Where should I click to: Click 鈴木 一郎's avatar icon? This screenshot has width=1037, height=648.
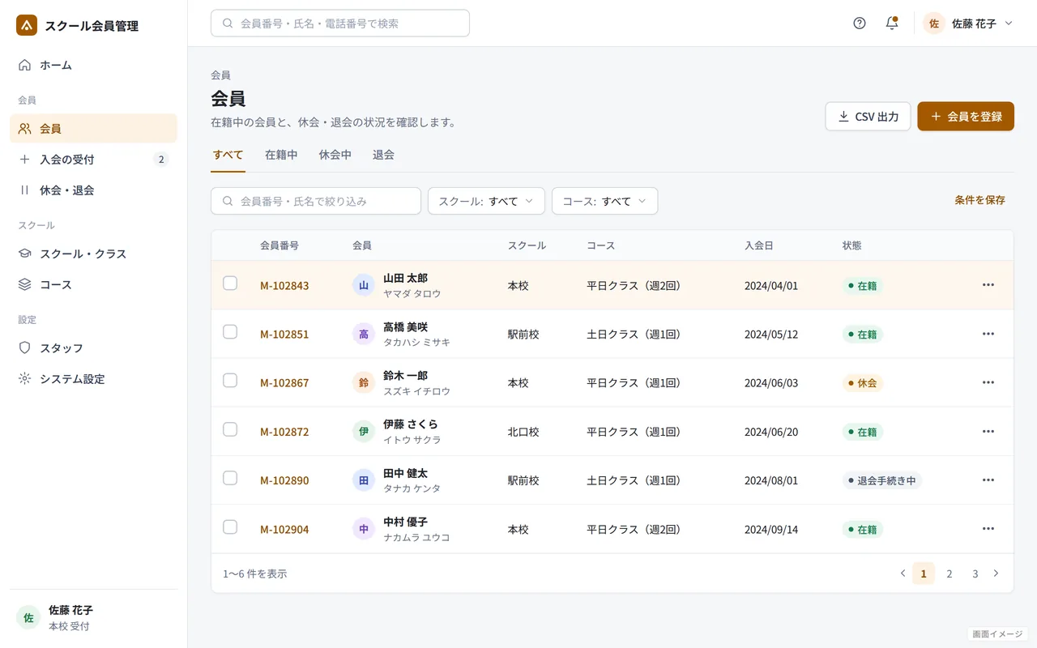tap(364, 382)
